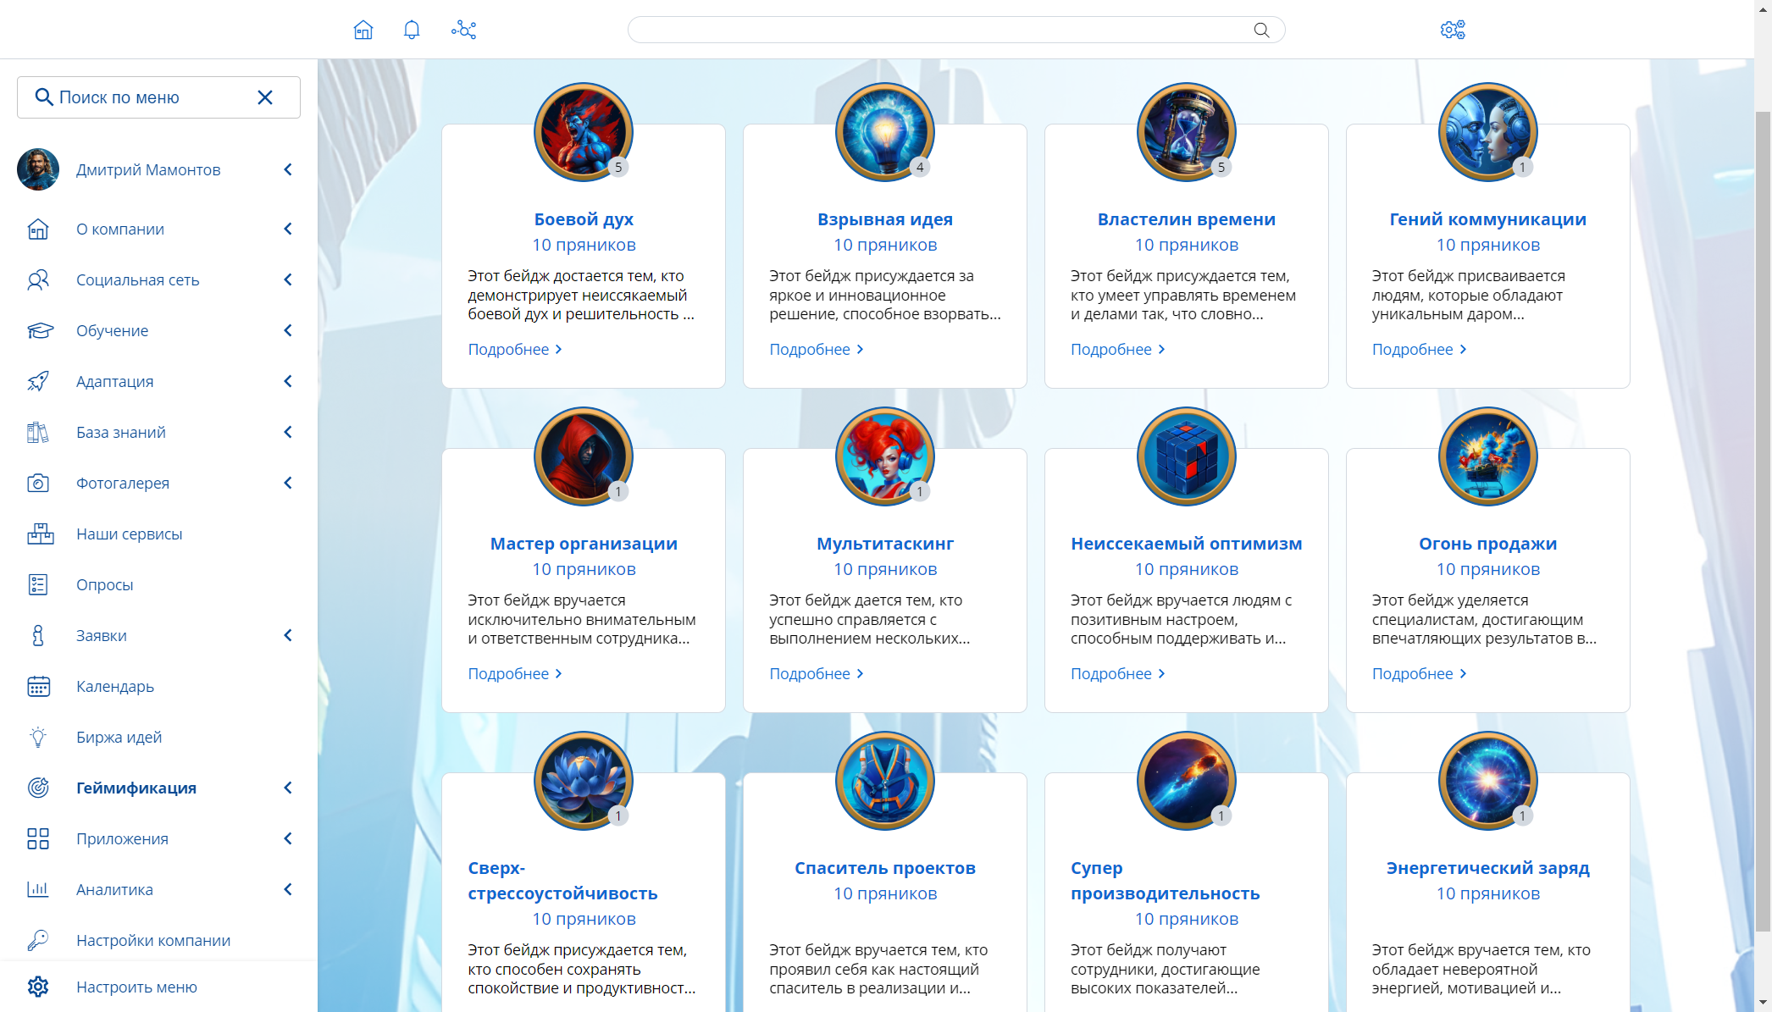The height and width of the screenshot is (1012, 1772).
Task: Expand the Обучение submenu chevron
Action: coord(288,330)
